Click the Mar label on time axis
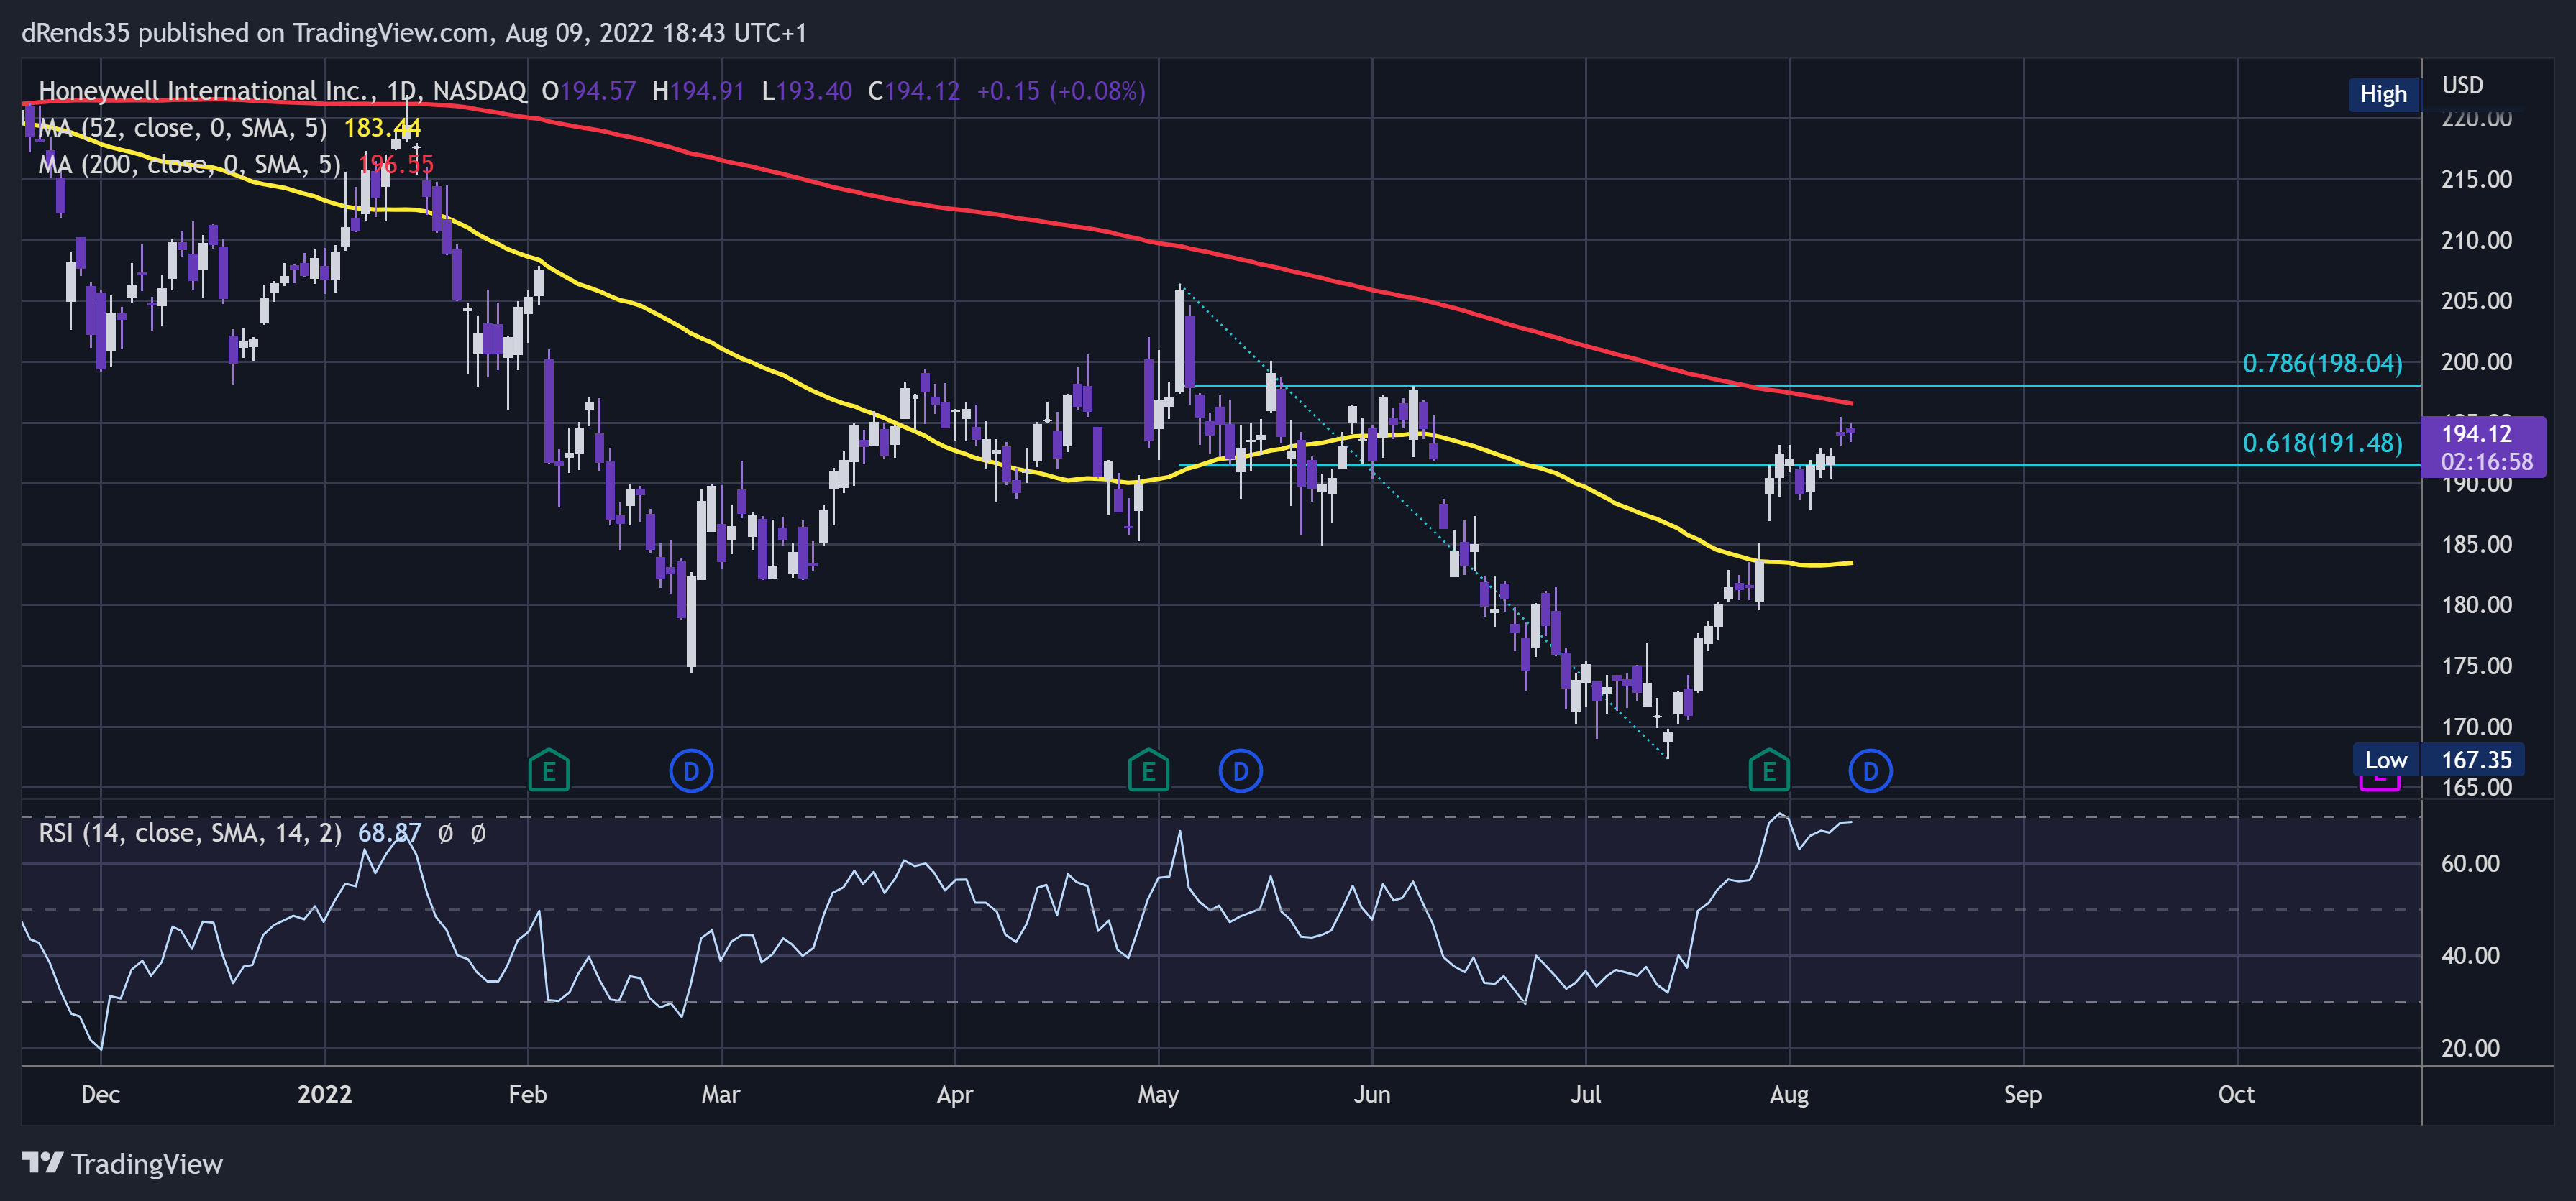The width and height of the screenshot is (2576, 1201). pyautogui.click(x=720, y=1094)
